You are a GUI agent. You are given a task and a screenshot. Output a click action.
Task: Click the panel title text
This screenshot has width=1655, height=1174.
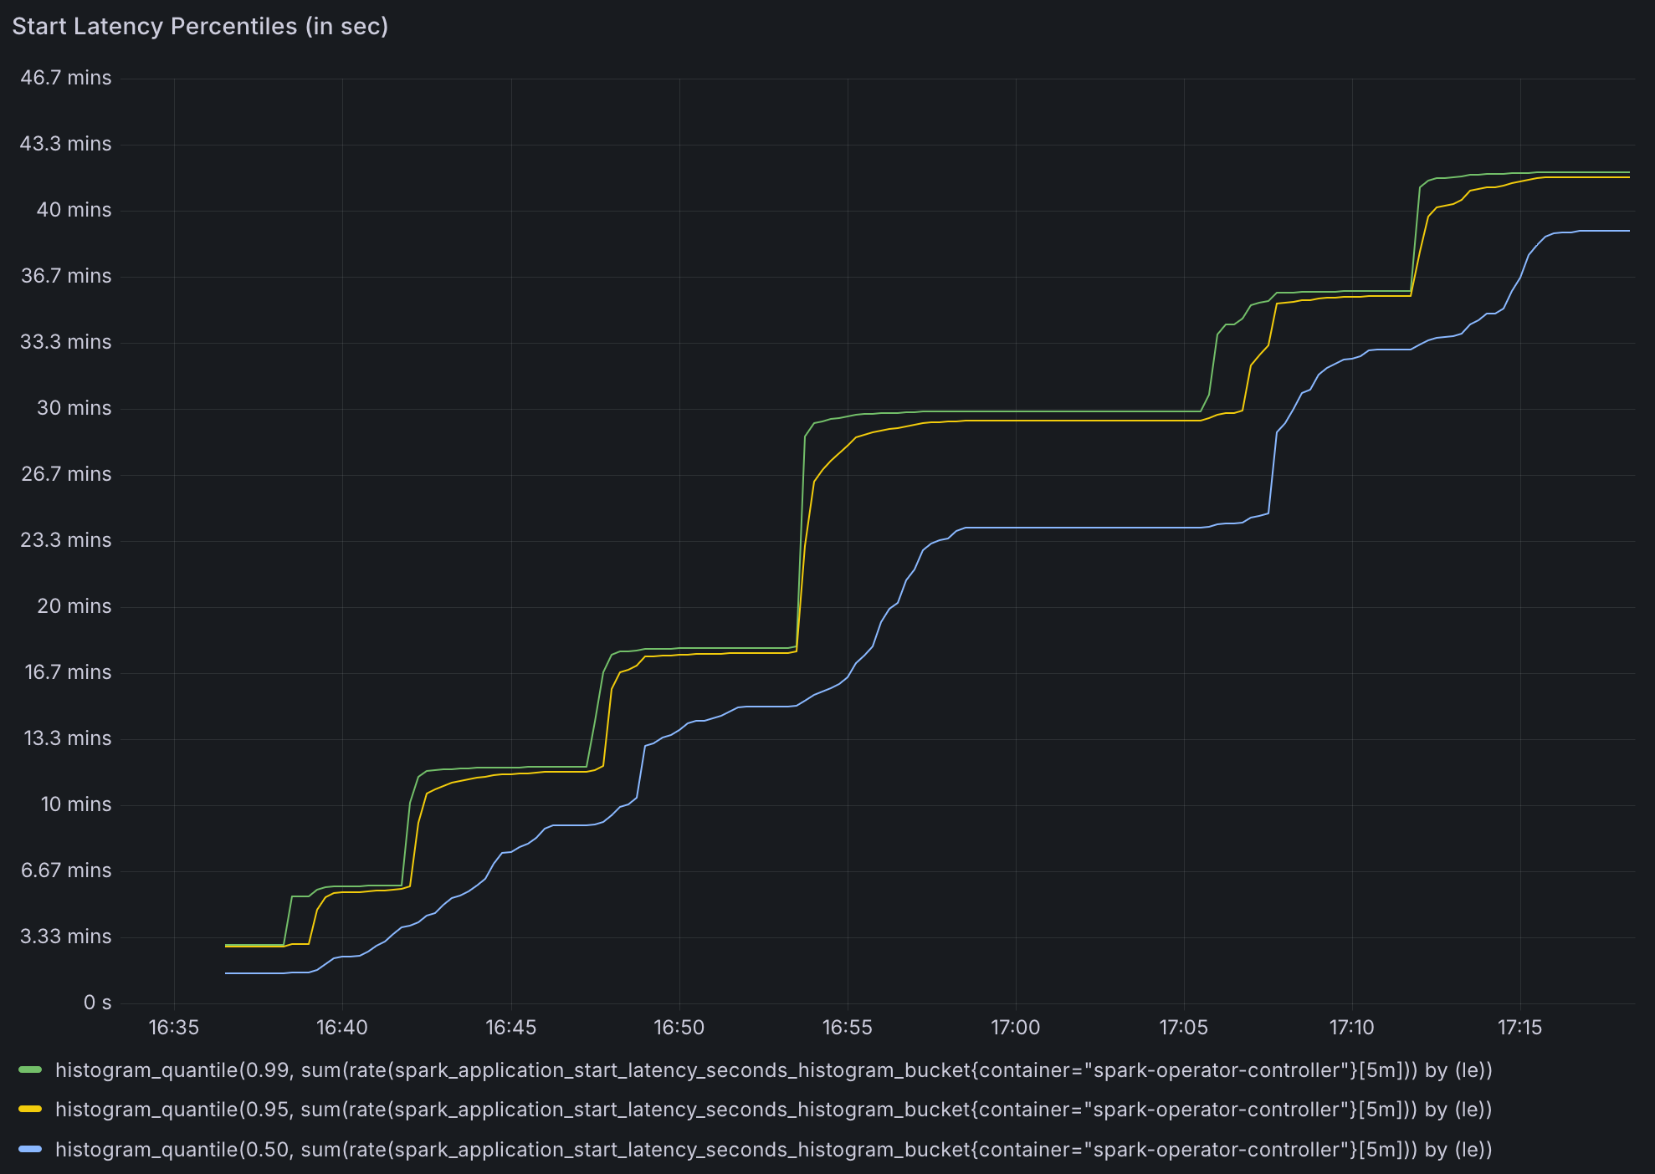click(x=200, y=26)
